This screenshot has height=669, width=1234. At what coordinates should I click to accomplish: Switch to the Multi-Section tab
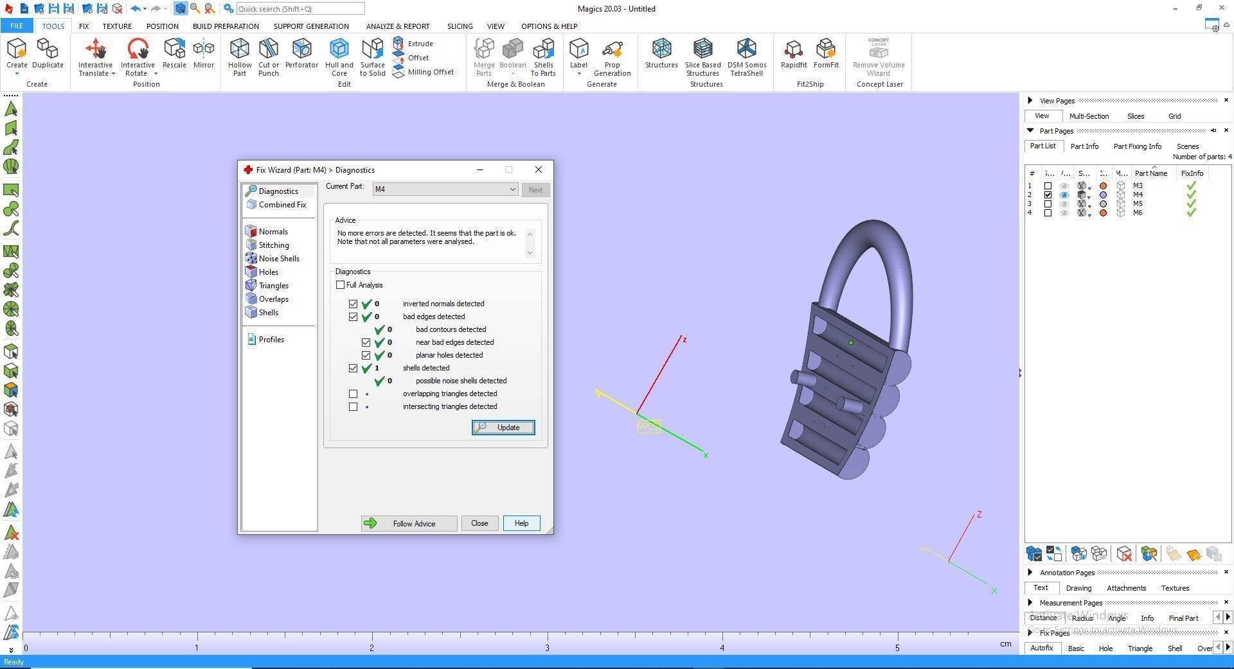coord(1089,116)
